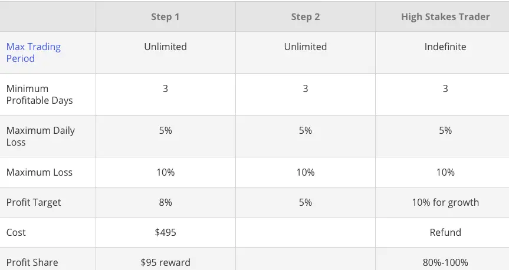Click the Cost row label
Image resolution: width=509 pixels, height=270 pixels.
point(16,232)
